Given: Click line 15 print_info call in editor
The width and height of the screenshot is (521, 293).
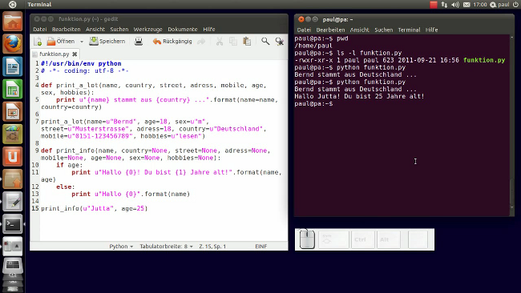Looking at the screenshot, I should pos(94,208).
